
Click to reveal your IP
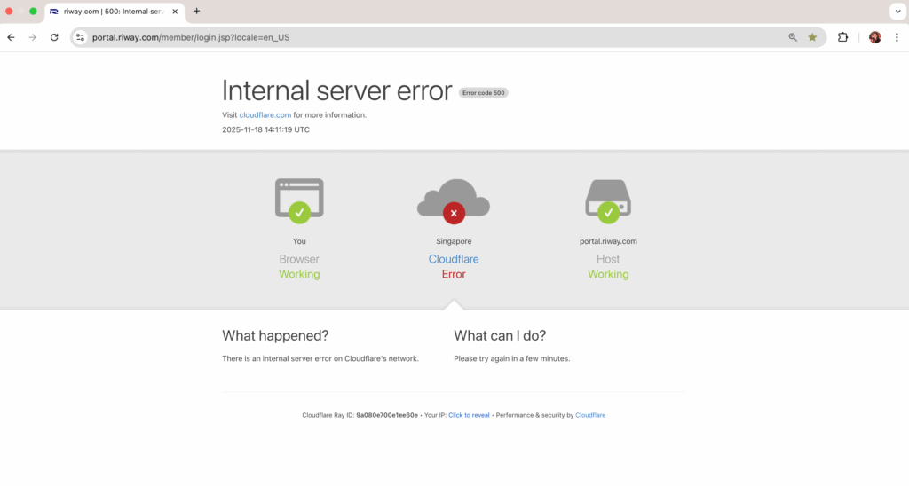click(x=469, y=415)
